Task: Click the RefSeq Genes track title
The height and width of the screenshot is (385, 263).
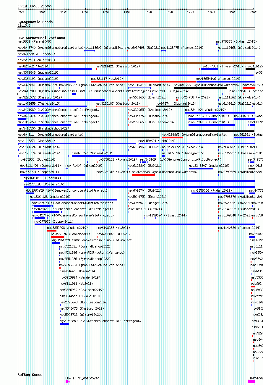Action: pos(30,375)
